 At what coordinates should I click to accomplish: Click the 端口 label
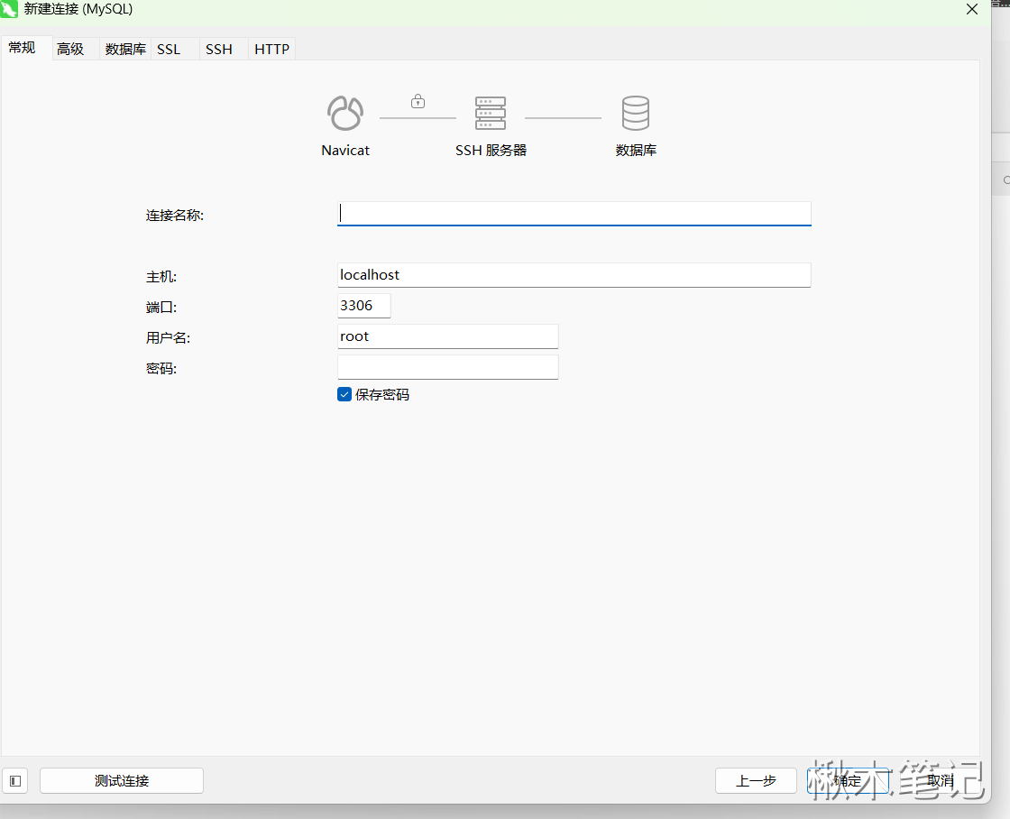point(161,308)
